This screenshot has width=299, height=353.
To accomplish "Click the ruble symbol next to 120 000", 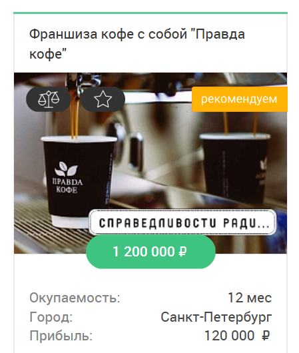I will (266, 336).
